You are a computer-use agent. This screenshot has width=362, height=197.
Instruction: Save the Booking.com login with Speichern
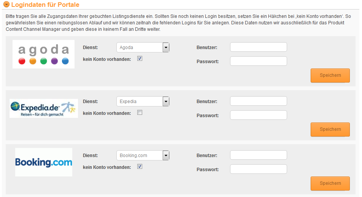[x=330, y=183]
